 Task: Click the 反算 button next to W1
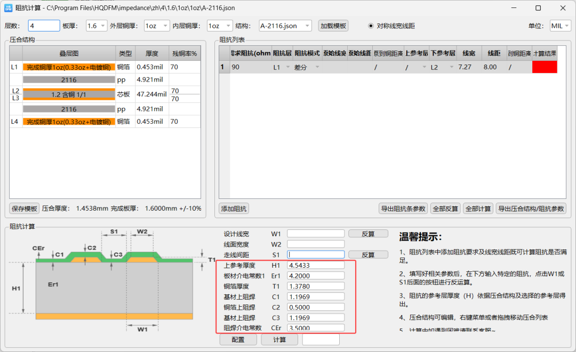click(368, 234)
